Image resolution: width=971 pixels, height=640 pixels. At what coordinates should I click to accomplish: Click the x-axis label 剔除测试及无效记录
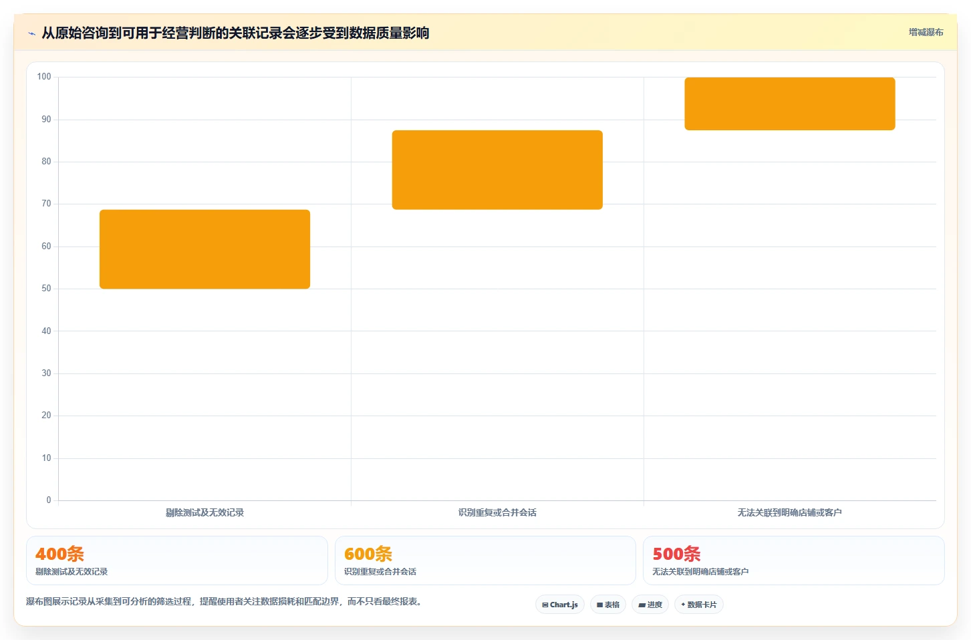coord(204,512)
